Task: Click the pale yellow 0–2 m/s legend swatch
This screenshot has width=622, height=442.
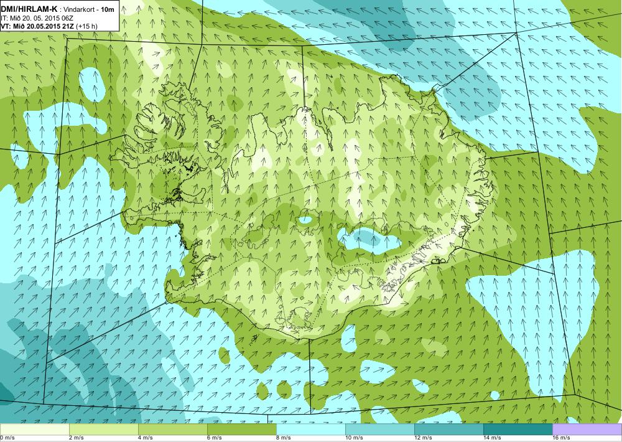Action: tap(34, 430)
